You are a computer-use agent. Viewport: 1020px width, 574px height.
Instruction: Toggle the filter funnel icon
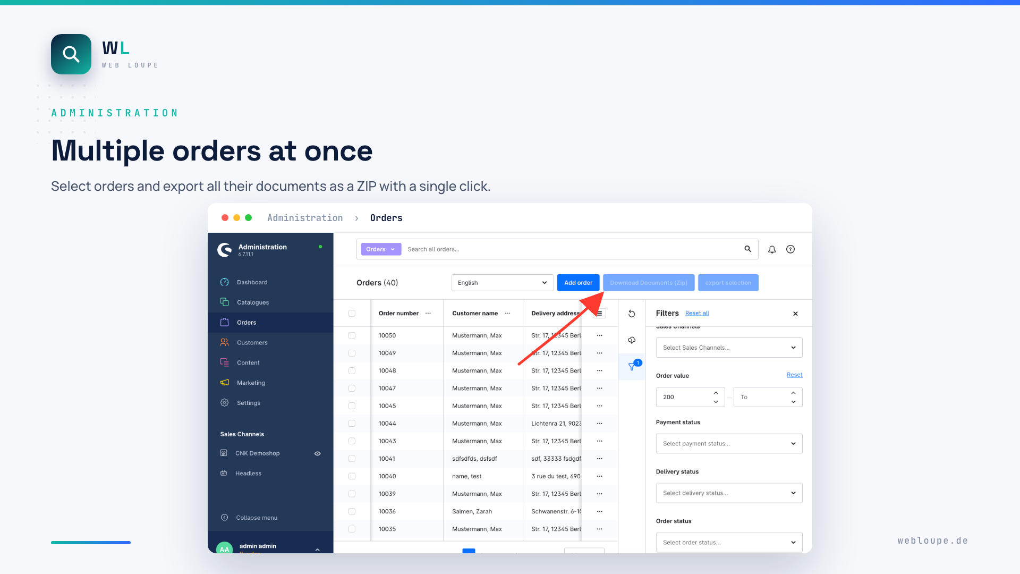pyautogui.click(x=632, y=367)
